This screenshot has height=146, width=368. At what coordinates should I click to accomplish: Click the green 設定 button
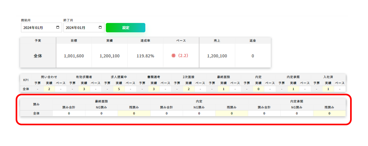coord(126,27)
